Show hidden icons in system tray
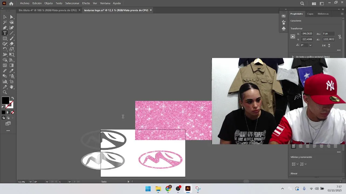Image resolution: width=346 pixels, height=194 pixels. tap(282, 189)
